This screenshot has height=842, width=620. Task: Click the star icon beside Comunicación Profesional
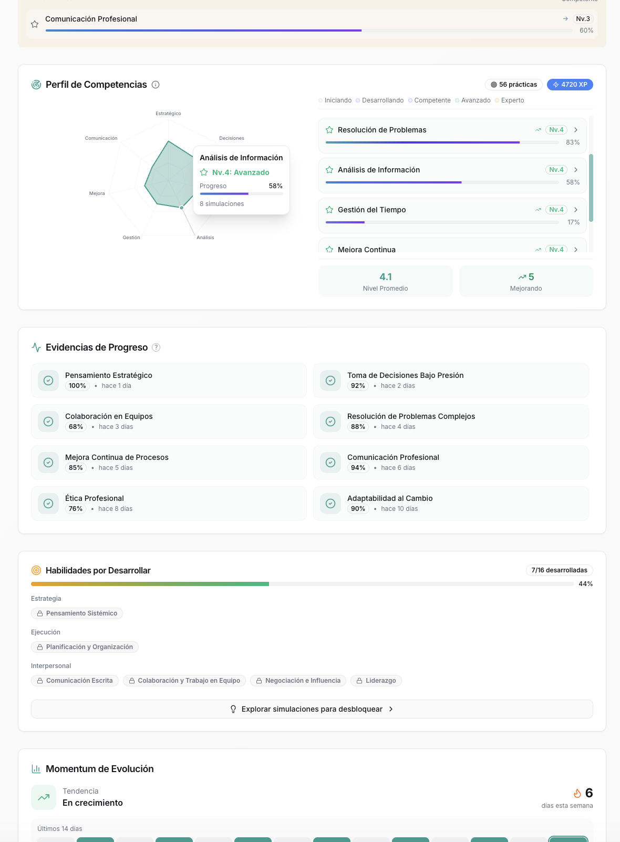pos(35,24)
